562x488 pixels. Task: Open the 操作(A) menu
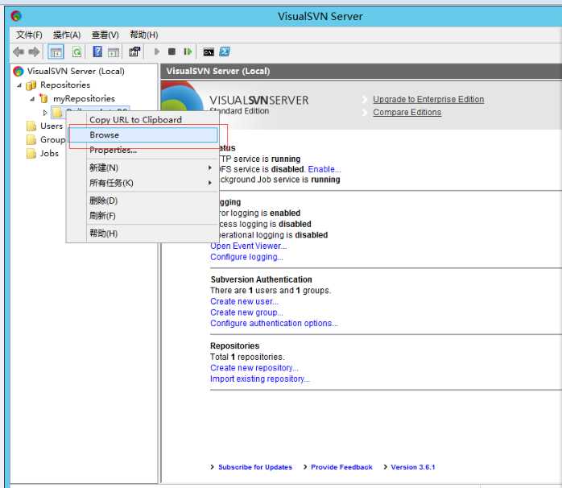tap(67, 35)
